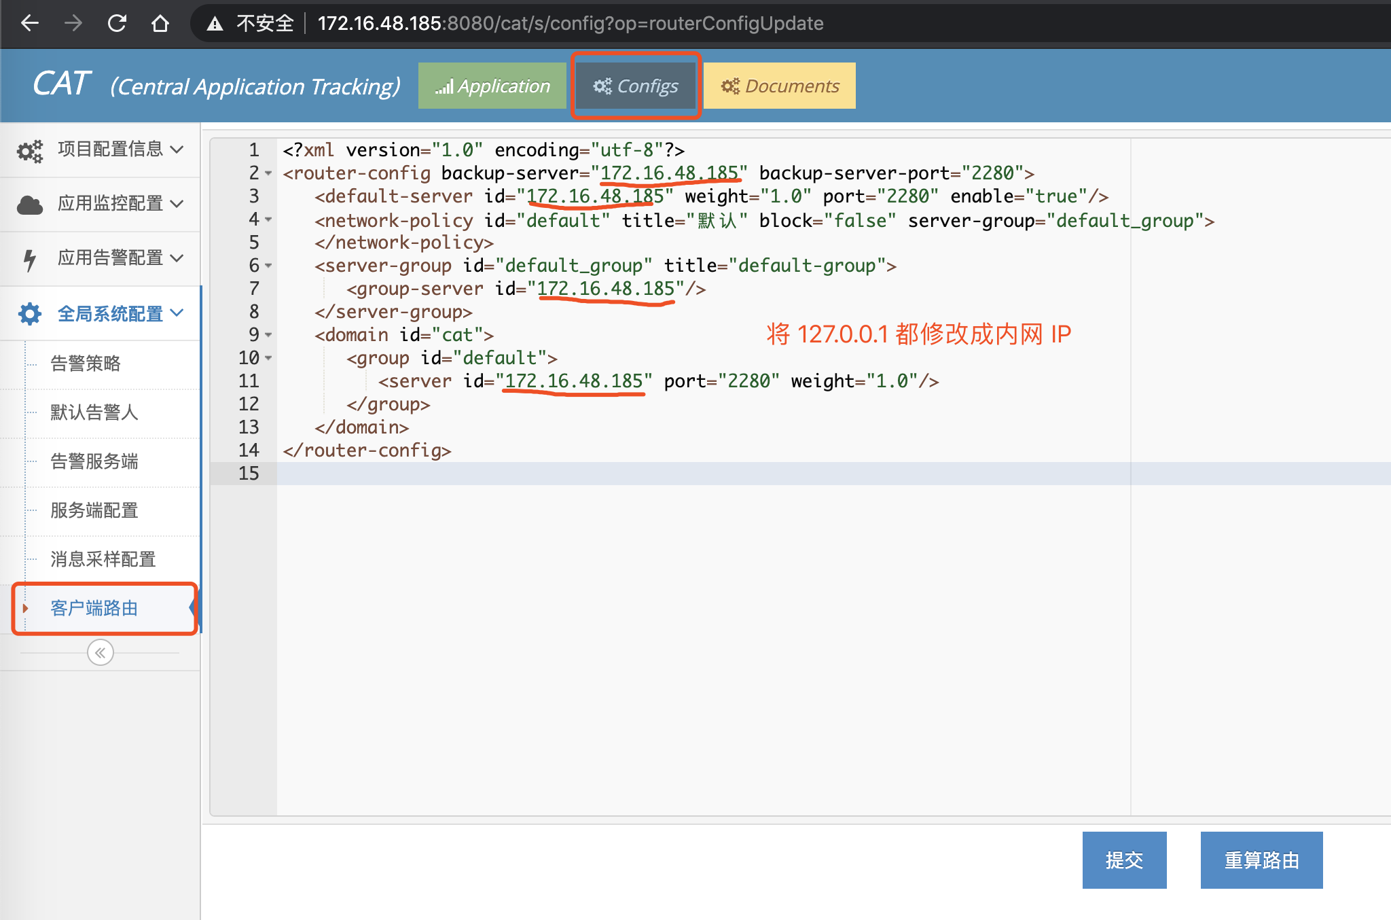Click the not-secure warning triangle icon
Screen dimensions: 1391x920
215,24
